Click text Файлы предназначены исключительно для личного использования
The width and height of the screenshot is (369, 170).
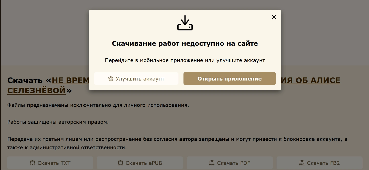point(98,105)
